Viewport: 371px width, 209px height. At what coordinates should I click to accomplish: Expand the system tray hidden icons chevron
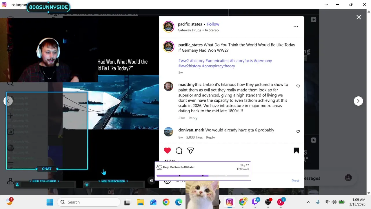(x=308, y=202)
